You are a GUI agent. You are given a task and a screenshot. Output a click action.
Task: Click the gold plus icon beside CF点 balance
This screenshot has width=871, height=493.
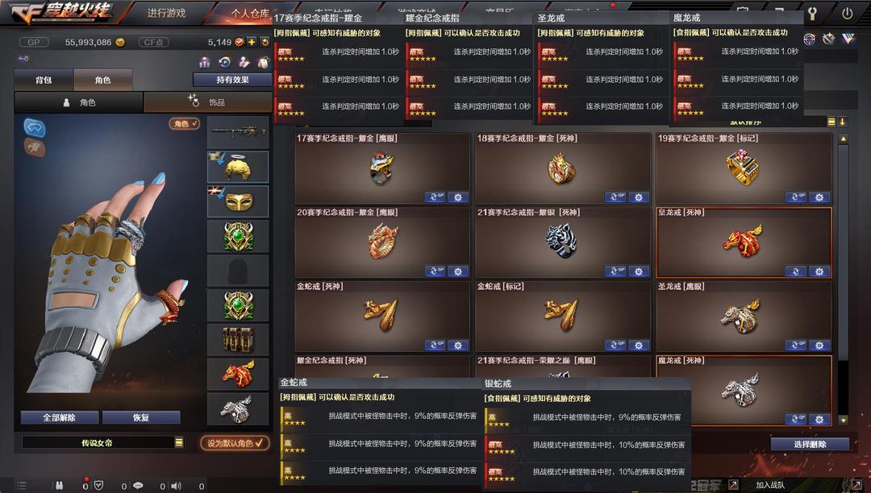coord(252,42)
